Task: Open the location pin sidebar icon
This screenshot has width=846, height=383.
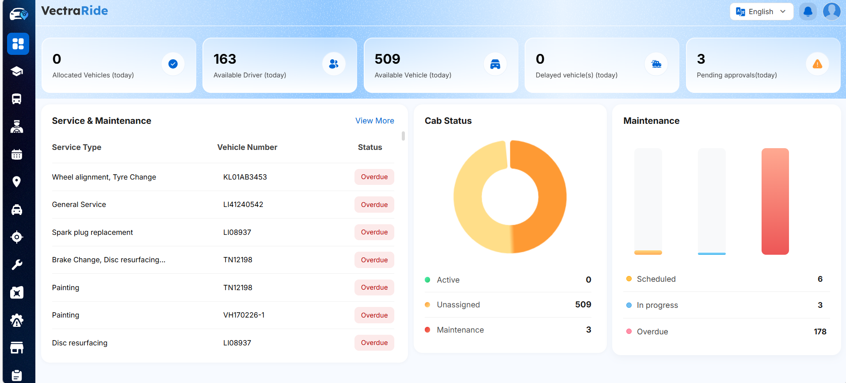Action: [17, 182]
